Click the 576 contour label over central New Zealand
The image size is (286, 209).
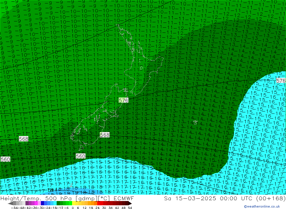point(124,100)
